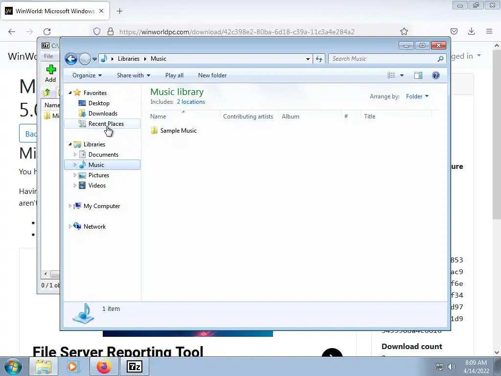Screen dimensions: 501x376
Task: Switch to 7-Zip taskbar button
Action: pyautogui.click(x=134, y=366)
